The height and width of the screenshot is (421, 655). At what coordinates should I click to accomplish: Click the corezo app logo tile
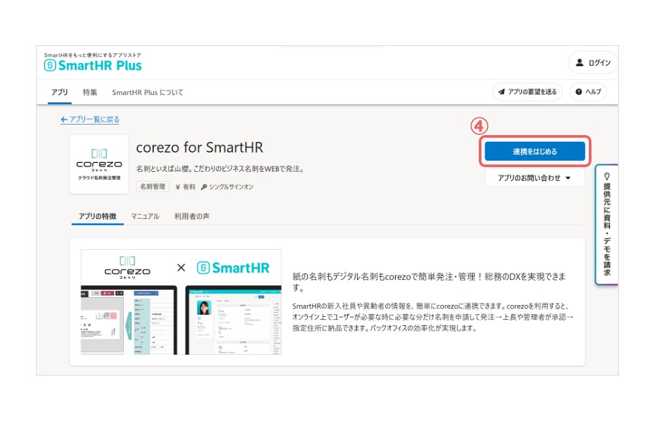coord(99,165)
